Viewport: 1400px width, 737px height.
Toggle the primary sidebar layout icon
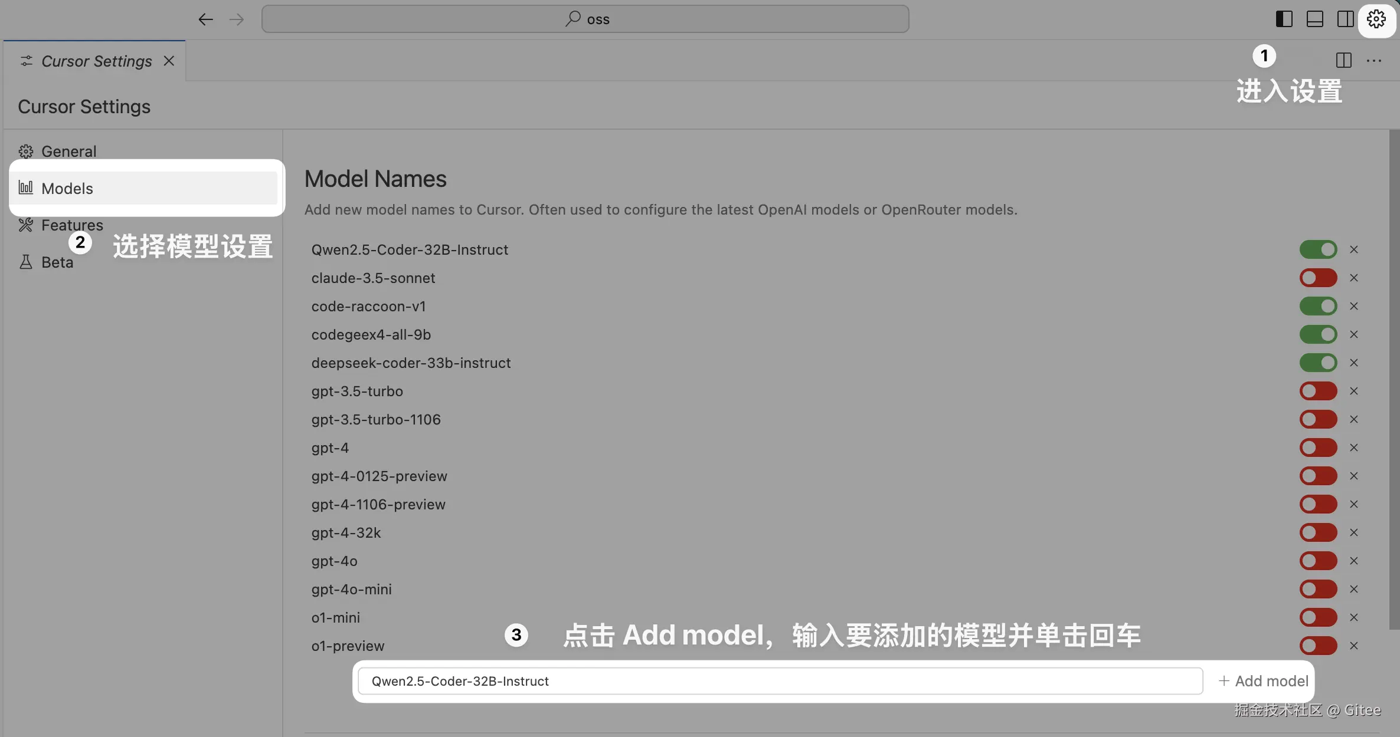click(1284, 19)
